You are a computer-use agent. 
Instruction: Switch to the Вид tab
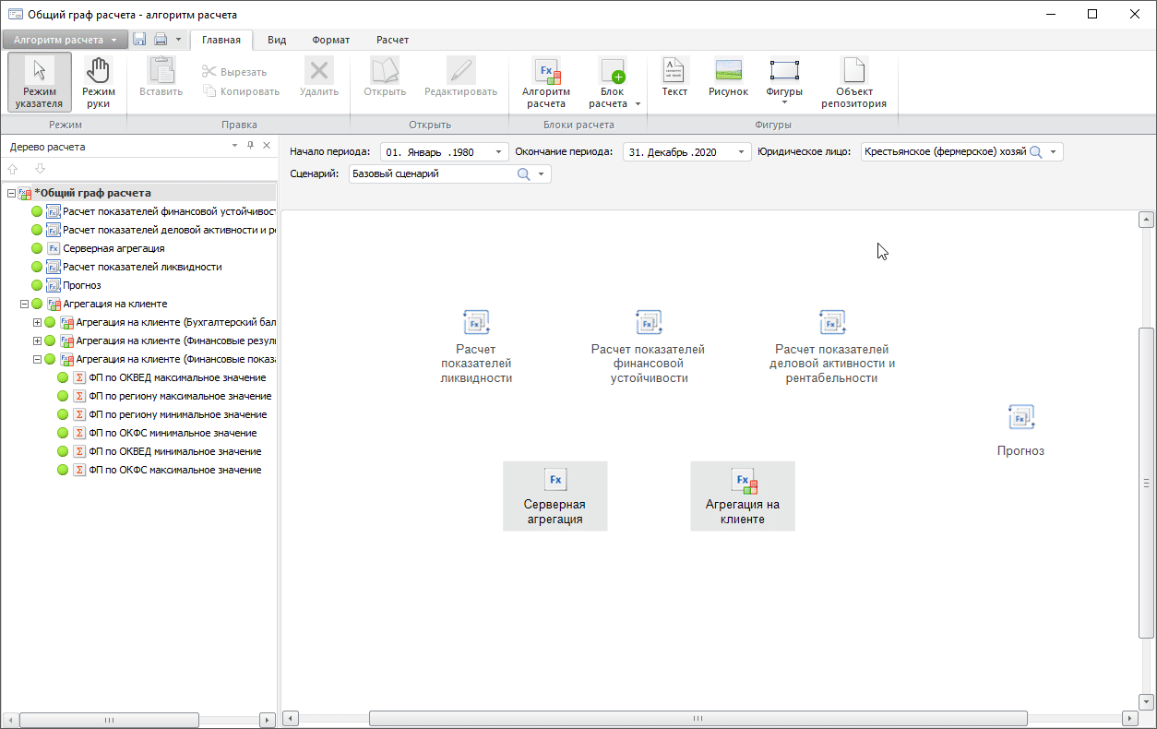[x=276, y=40]
